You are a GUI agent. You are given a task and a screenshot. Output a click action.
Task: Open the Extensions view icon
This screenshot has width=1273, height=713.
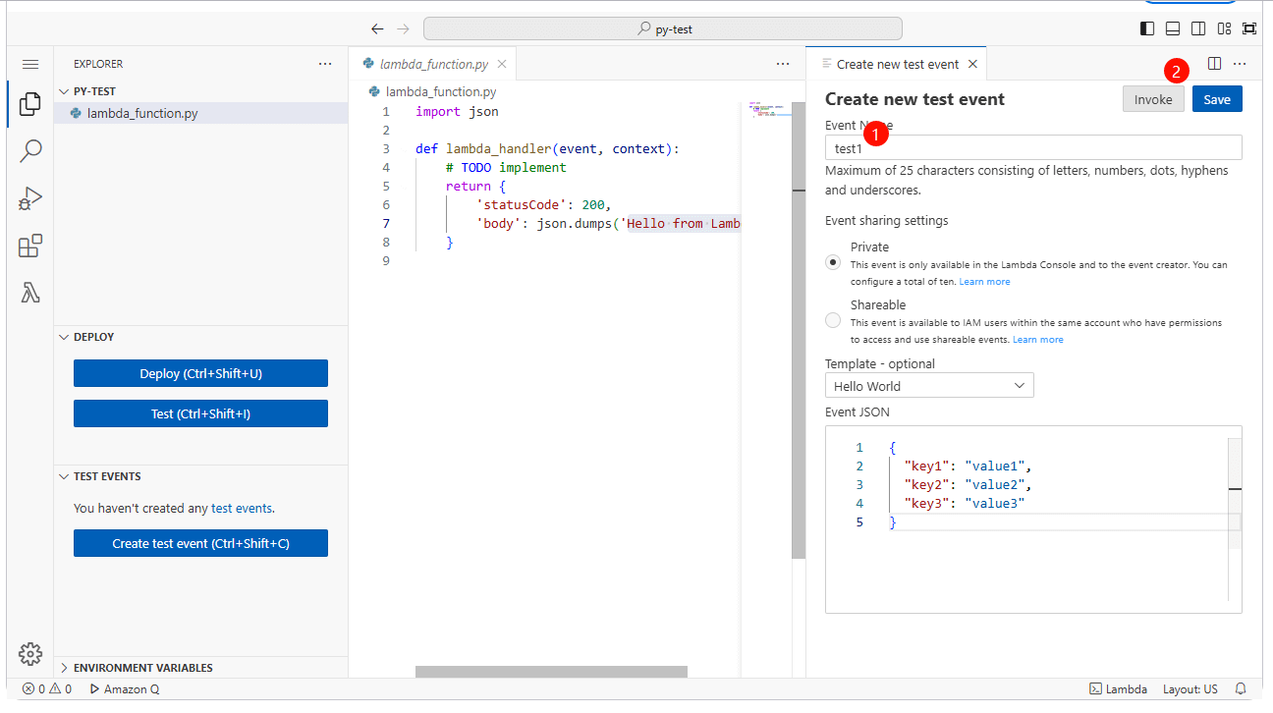(x=30, y=246)
